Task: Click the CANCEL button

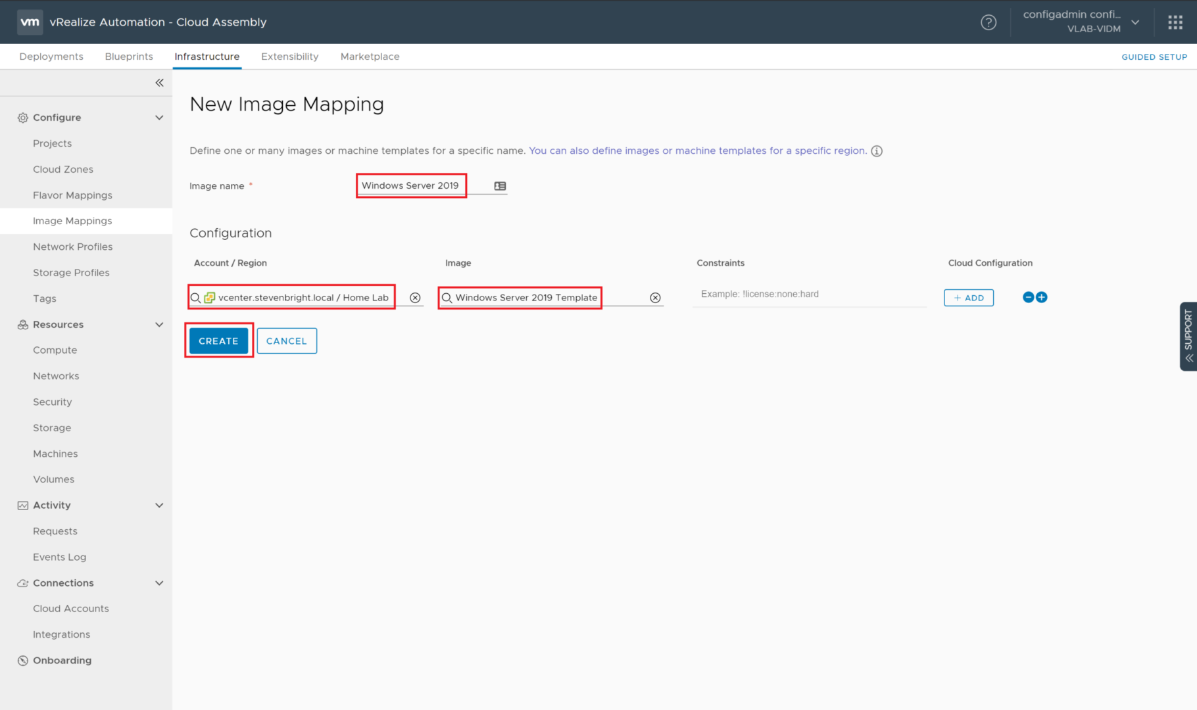Action: coord(287,341)
